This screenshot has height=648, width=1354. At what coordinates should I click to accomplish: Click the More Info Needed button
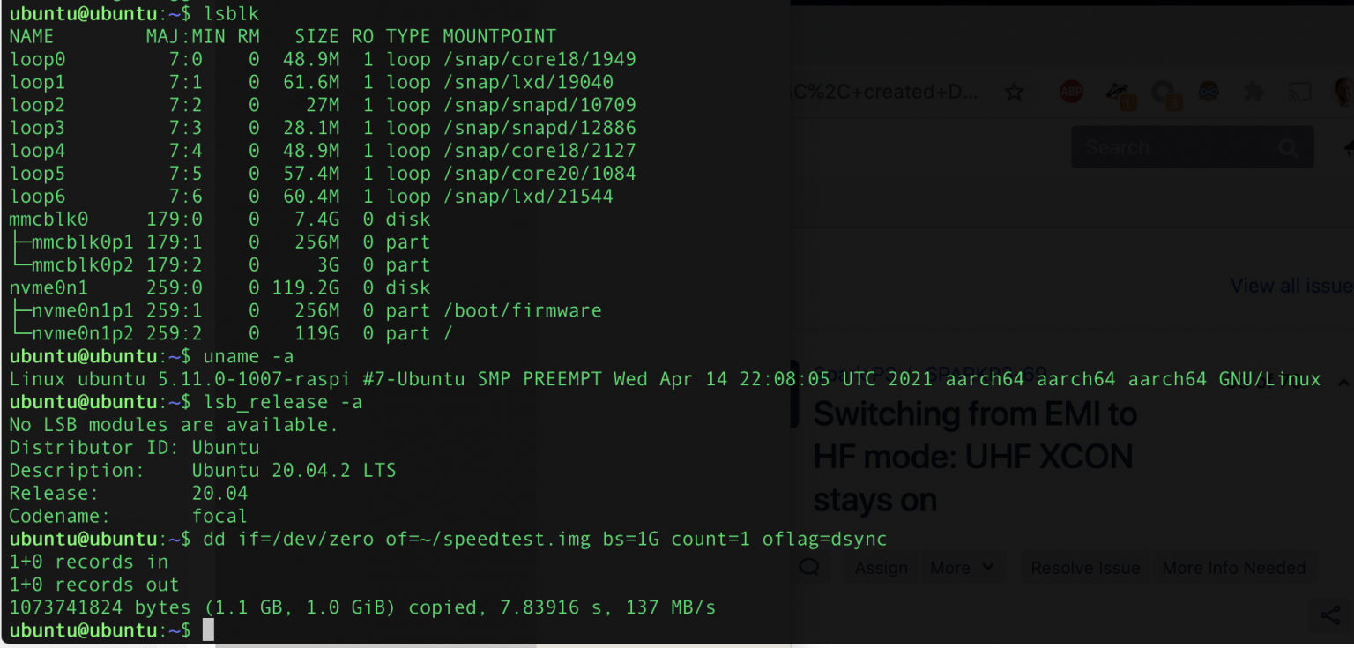click(x=1233, y=568)
